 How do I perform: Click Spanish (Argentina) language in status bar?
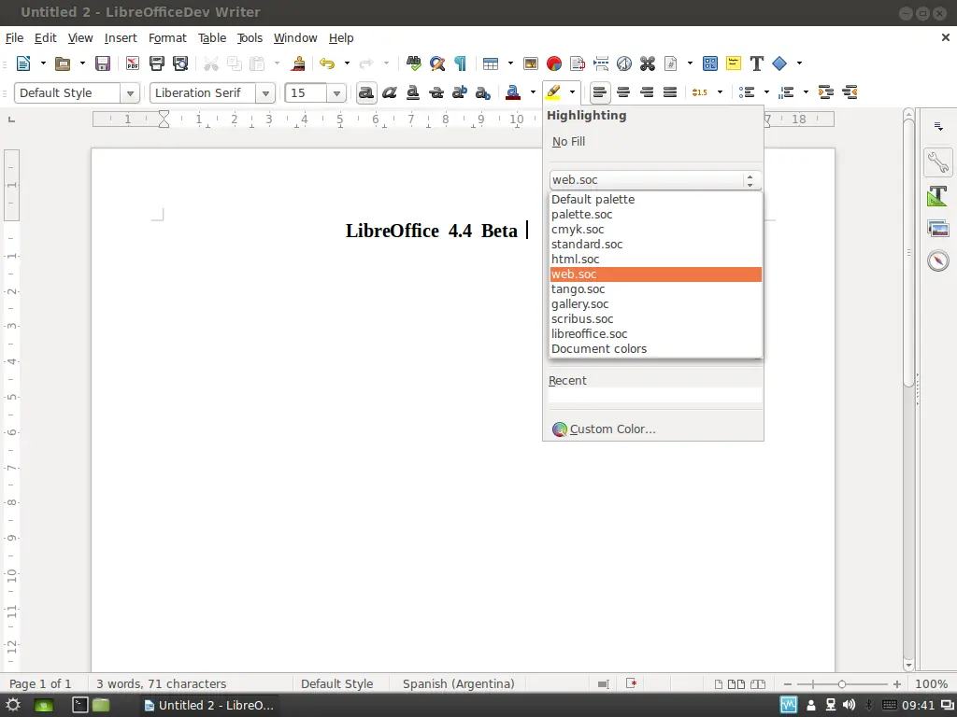point(458,684)
